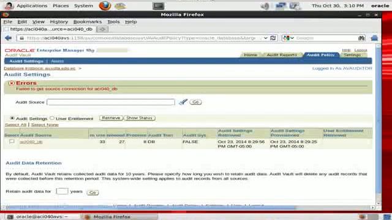Click the user avatar in Applications menu
The width and height of the screenshot is (392, 220).
9,5
